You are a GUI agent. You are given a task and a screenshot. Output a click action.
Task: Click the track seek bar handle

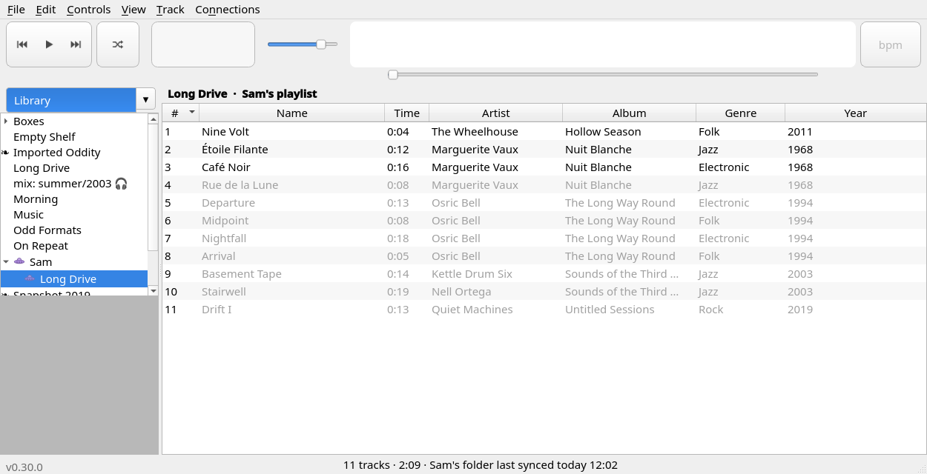point(393,74)
